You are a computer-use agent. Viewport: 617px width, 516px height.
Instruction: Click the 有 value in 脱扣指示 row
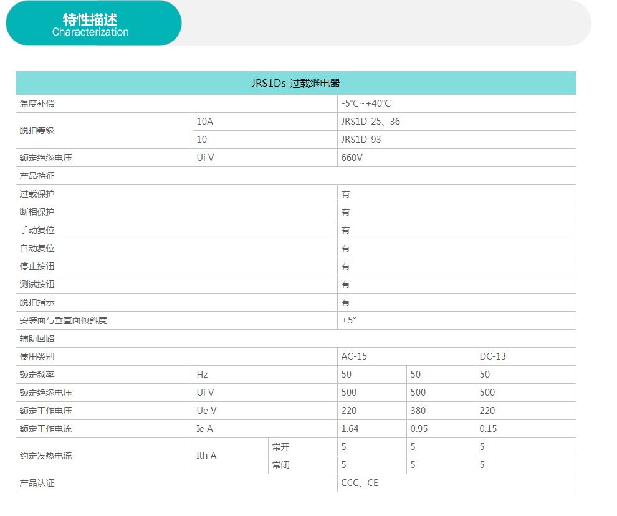pyautogui.click(x=345, y=303)
